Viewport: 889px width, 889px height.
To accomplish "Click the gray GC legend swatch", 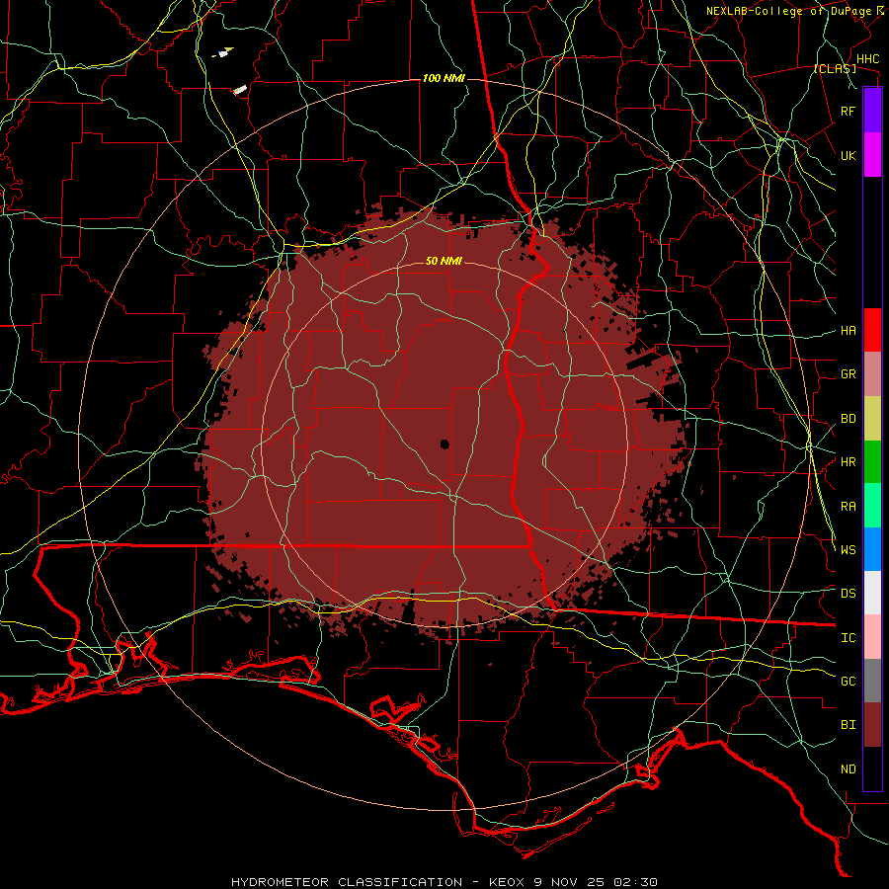I will [872, 681].
